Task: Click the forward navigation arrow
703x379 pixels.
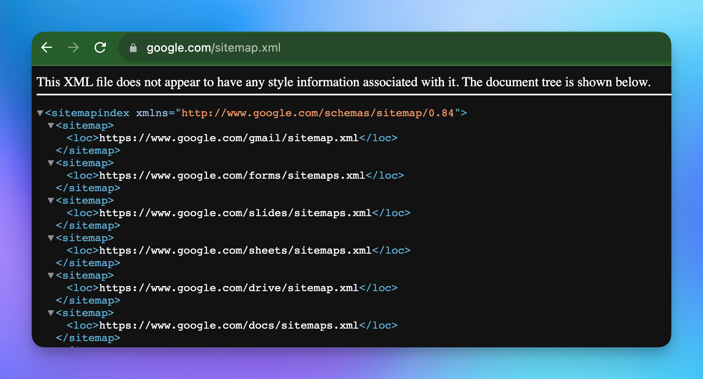Action: 73,47
